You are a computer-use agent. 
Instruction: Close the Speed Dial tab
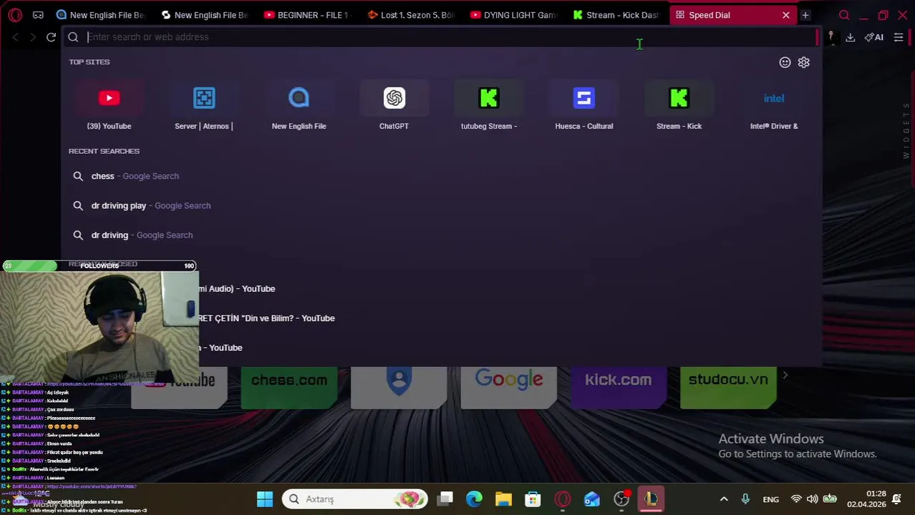785,15
